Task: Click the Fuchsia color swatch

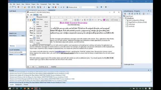Action: [104, 20]
